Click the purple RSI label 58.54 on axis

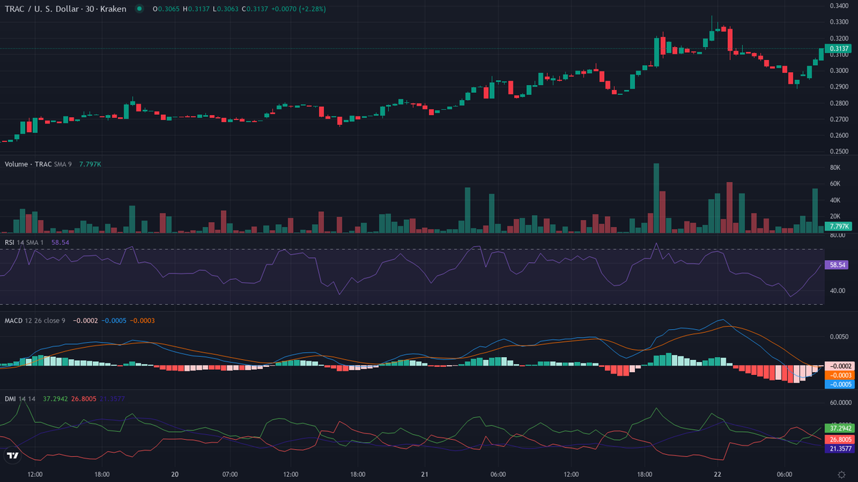(837, 265)
